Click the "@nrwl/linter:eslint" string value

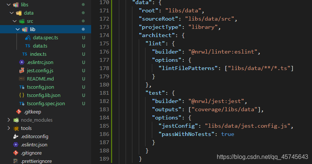pos(223,52)
